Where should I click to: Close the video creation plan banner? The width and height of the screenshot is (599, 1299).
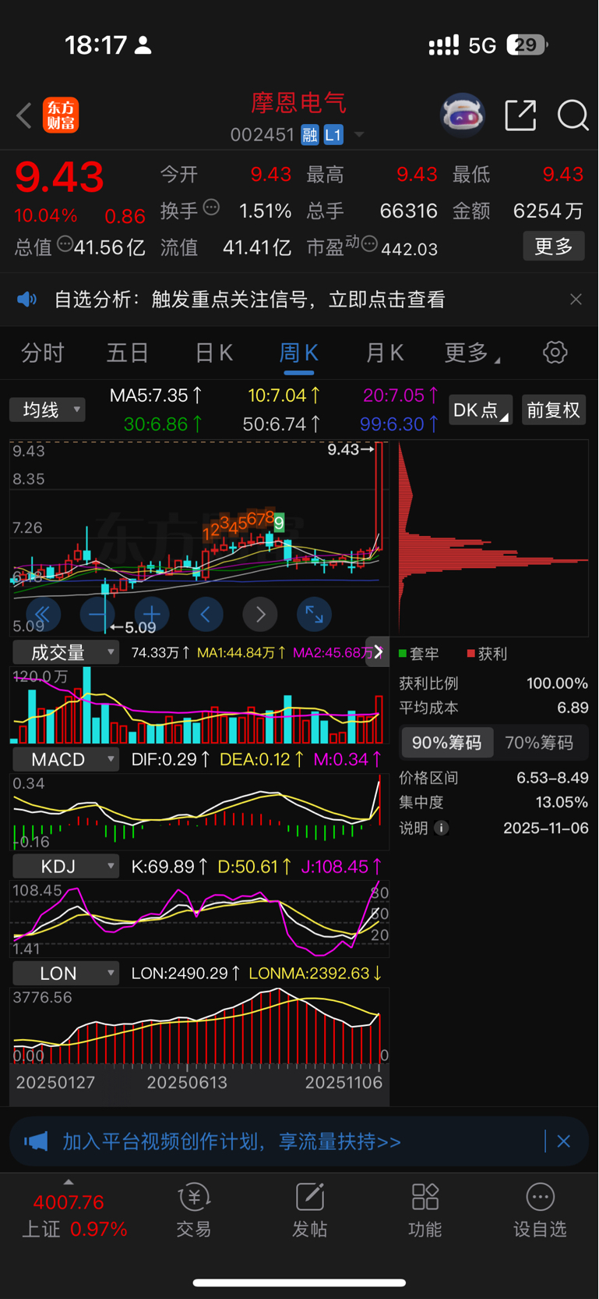point(564,1141)
